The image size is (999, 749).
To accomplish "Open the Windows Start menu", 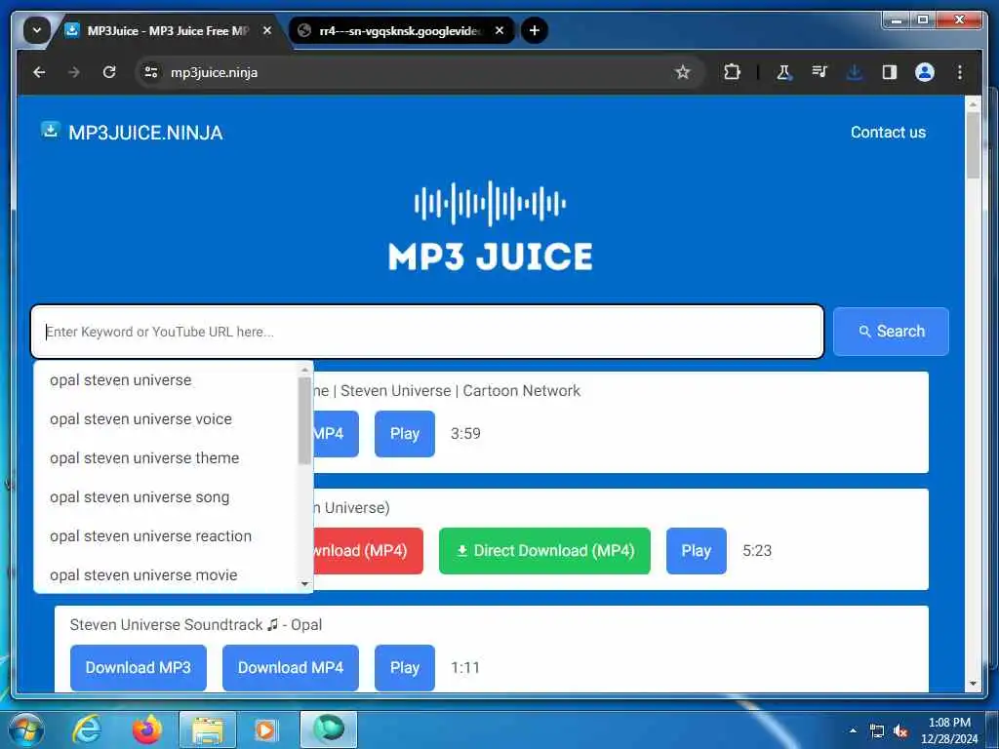I will point(25,729).
